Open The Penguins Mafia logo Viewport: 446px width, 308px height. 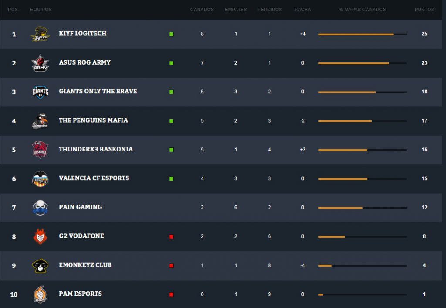pyautogui.click(x=40, y=120)
